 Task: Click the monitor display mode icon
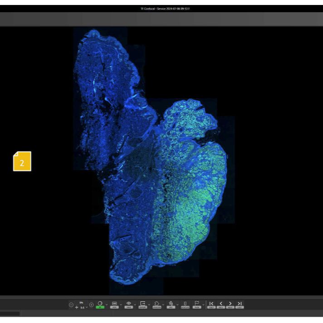coord(114,304)
